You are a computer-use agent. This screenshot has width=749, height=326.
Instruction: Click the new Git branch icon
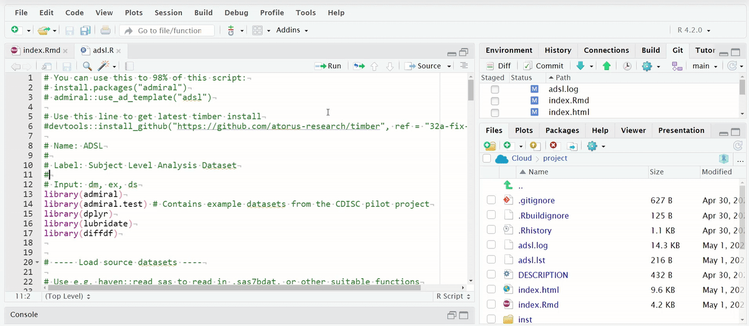tap(677, 66)
